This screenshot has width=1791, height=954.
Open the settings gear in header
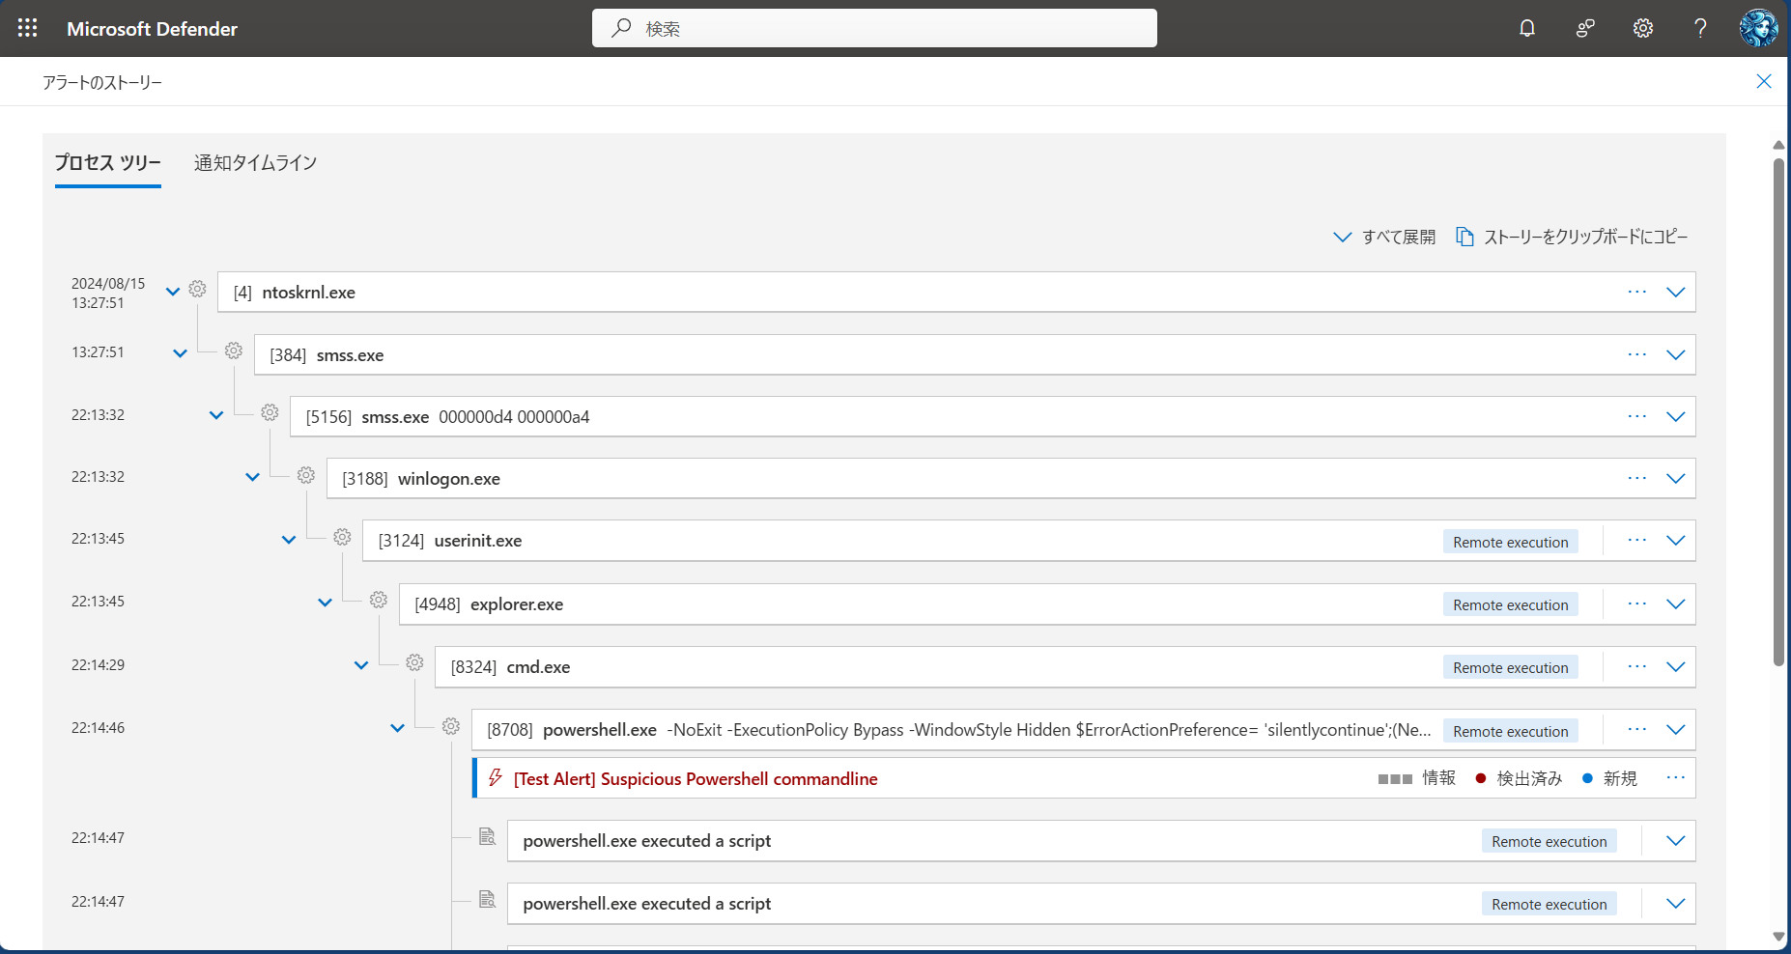tap(1642, 28)
